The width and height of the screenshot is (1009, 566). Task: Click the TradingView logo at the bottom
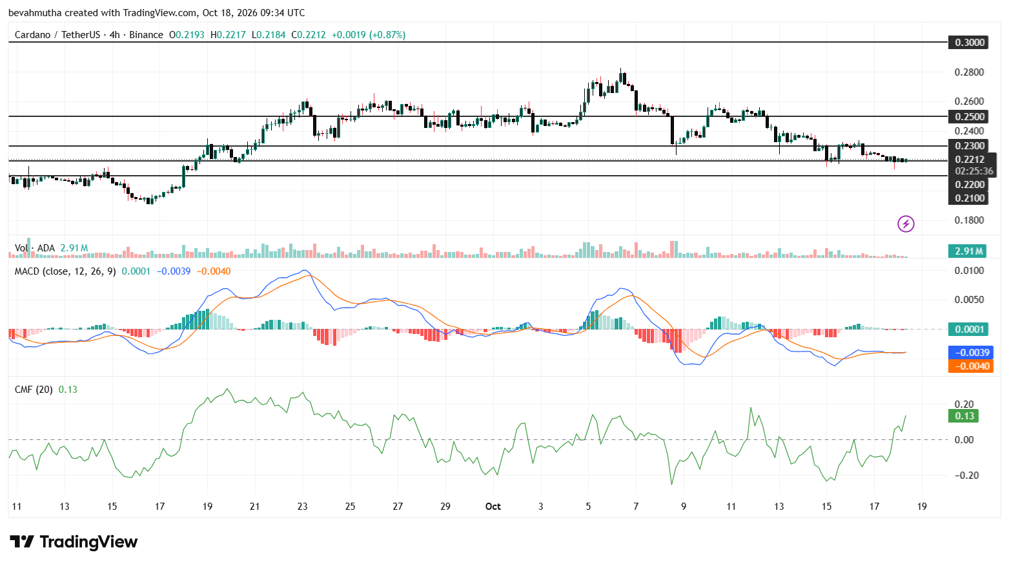click(74, 541)
